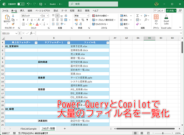Open Format as Table menu
This screenshot has width=184, height=135.
[104, 20]
